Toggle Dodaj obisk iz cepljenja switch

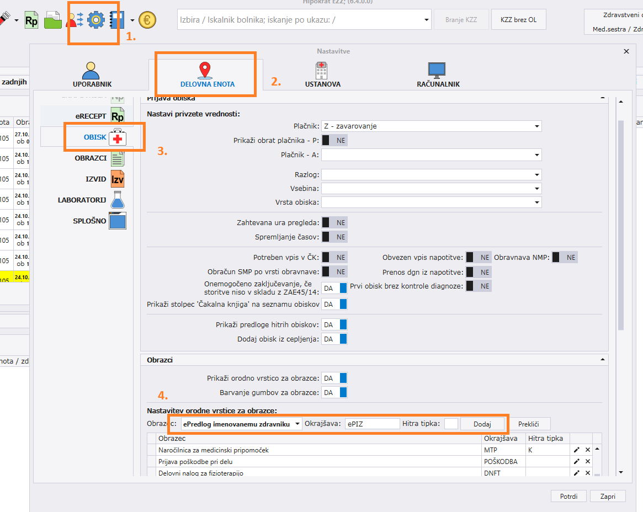[334, 339]
